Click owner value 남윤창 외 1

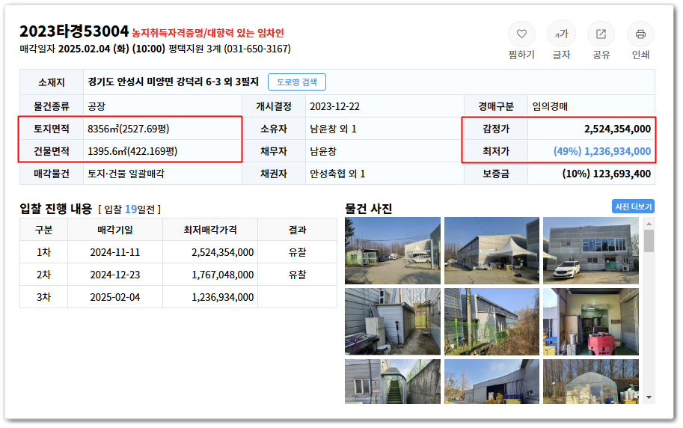pyautogui.click(x=333, y=129)
